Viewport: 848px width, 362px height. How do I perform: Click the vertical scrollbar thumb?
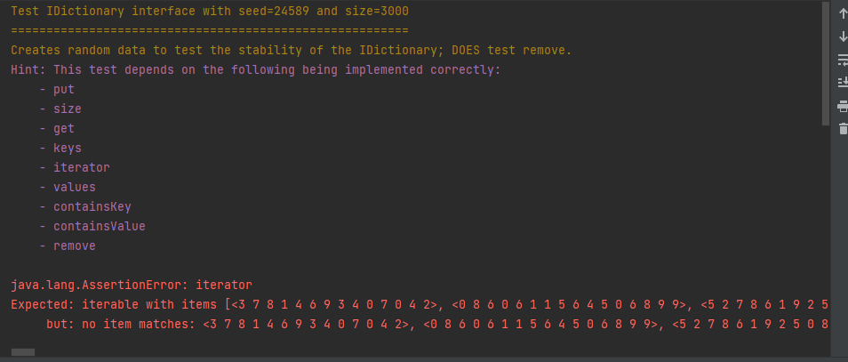[x=826, y=67]
